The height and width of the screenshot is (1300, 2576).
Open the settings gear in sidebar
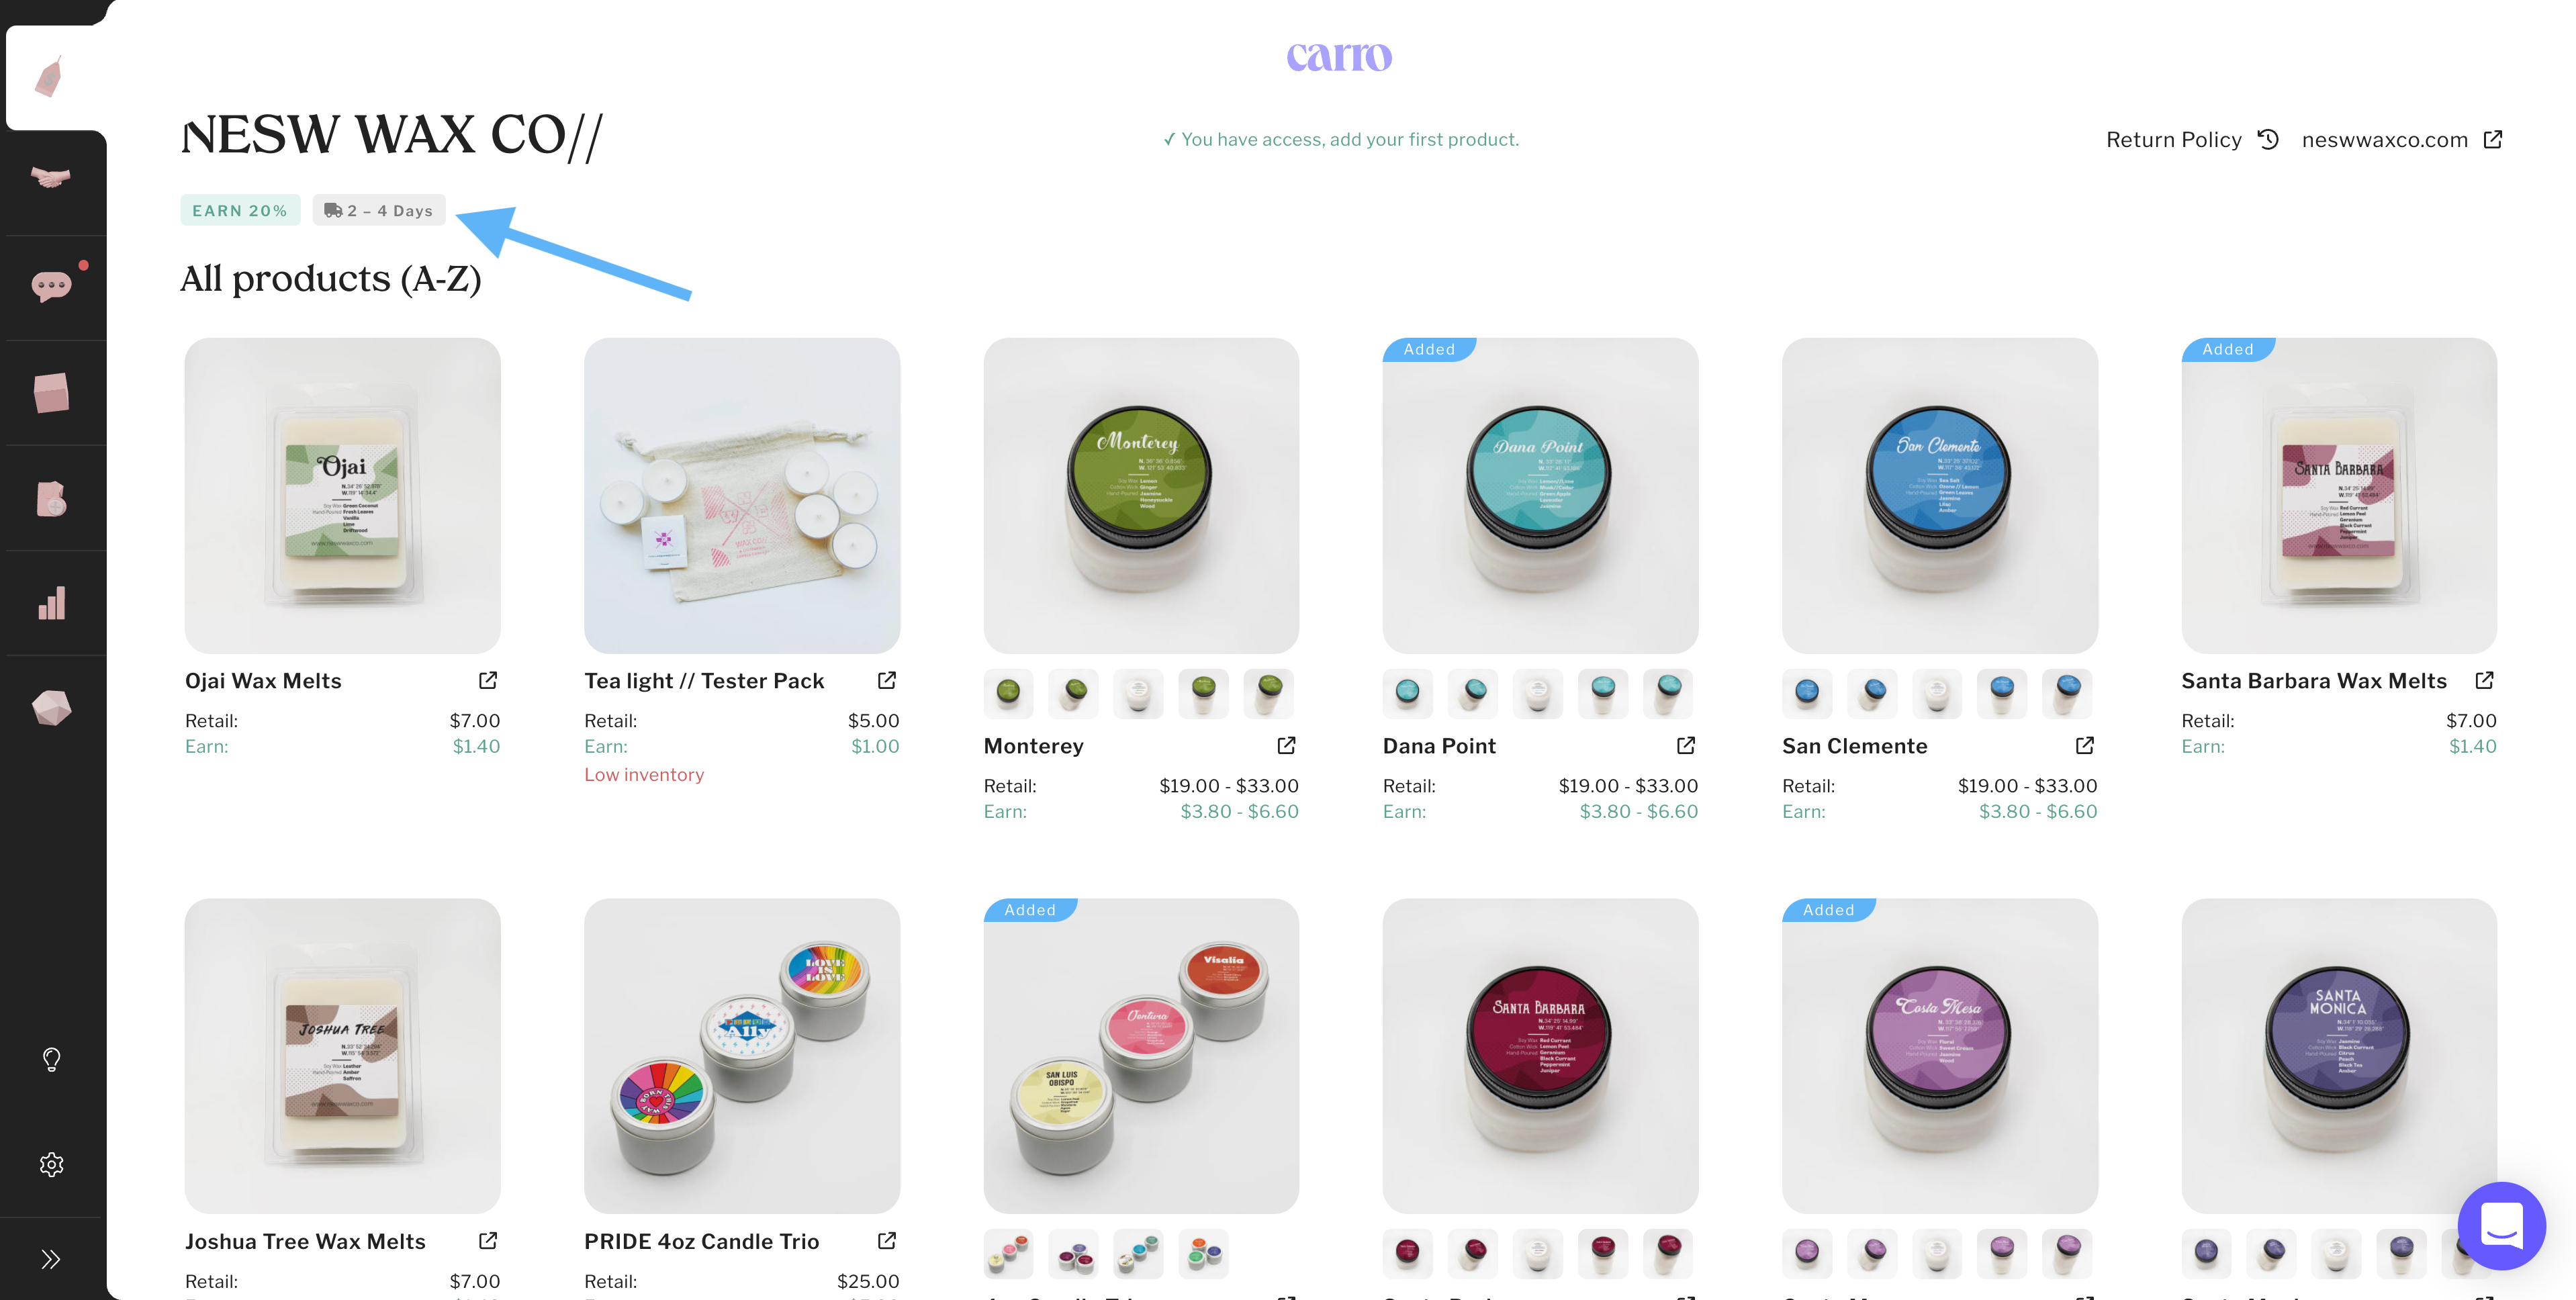pos(52,1165)
